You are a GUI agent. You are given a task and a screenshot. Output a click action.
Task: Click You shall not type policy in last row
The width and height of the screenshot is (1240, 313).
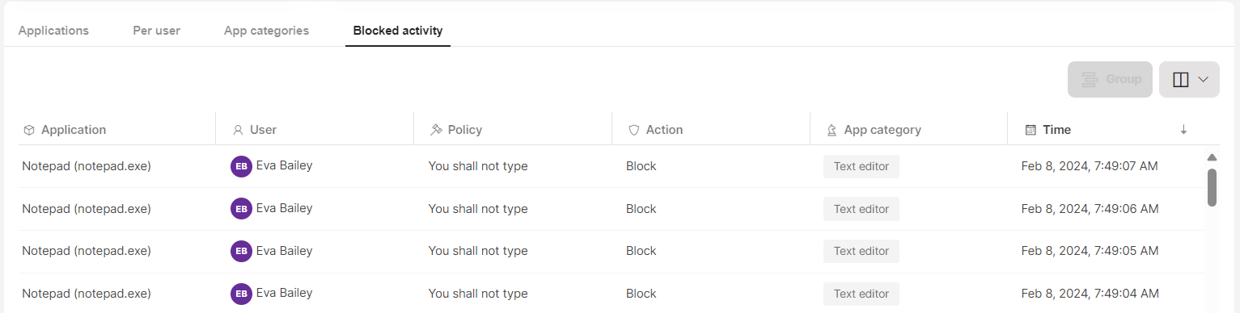coord(478,294)
